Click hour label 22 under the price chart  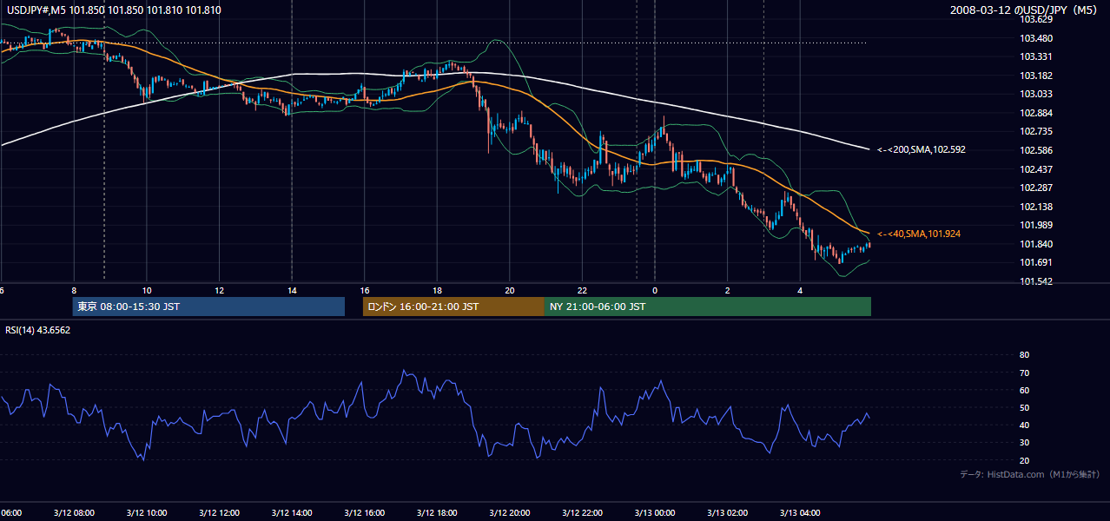[x=582, y=291]
